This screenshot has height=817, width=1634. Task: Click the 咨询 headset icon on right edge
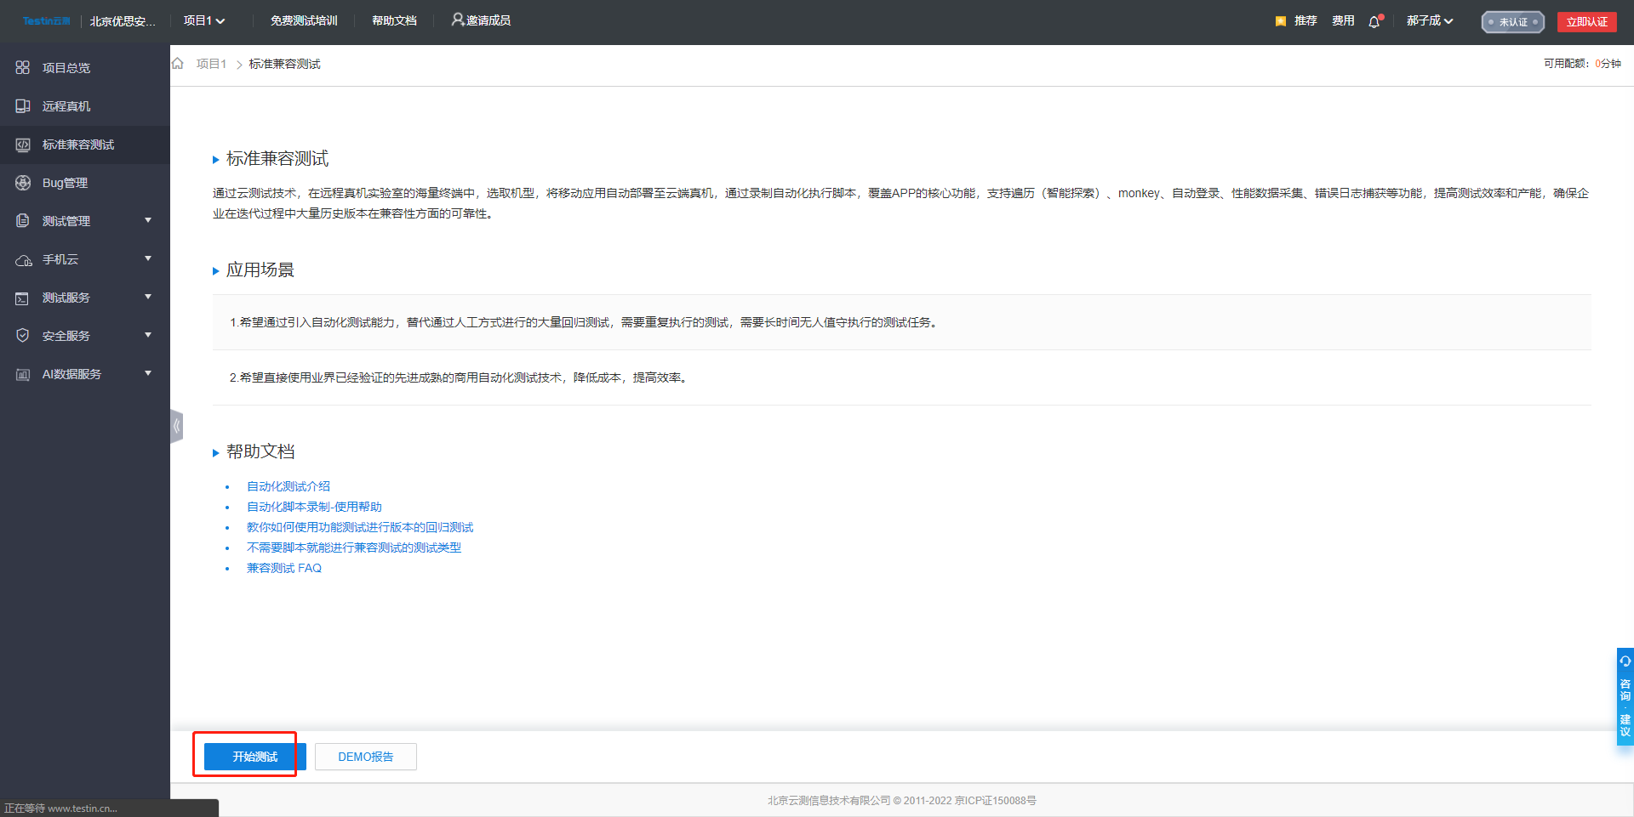coord(1625,661)
